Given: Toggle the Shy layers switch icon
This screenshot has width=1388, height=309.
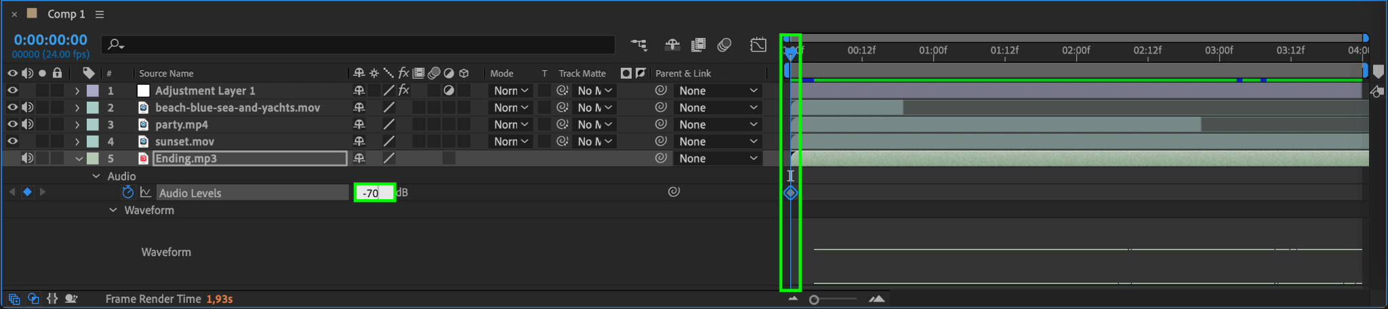Looking at the screenshot, I should pos(672,45).
